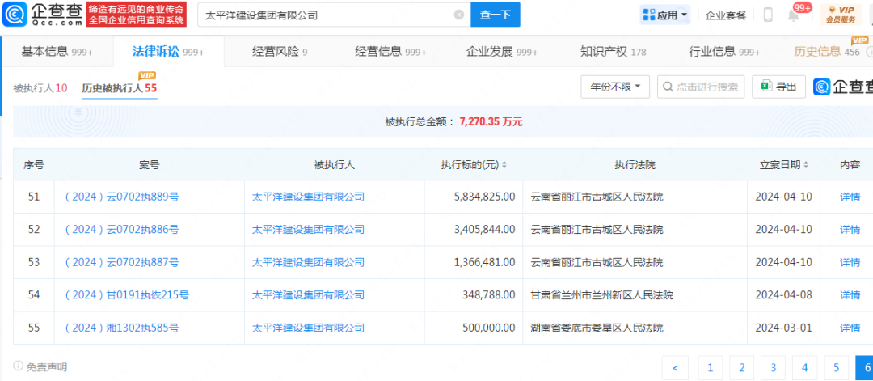Image resolution: width=873 pixels, height=381 pixels.
Task: View 详情 for row 52
Action: (x=850, y=229)
